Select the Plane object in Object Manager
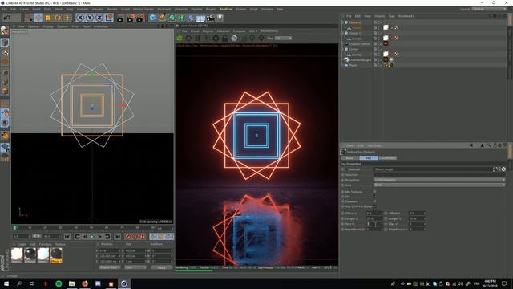 [x=353, y=65]
